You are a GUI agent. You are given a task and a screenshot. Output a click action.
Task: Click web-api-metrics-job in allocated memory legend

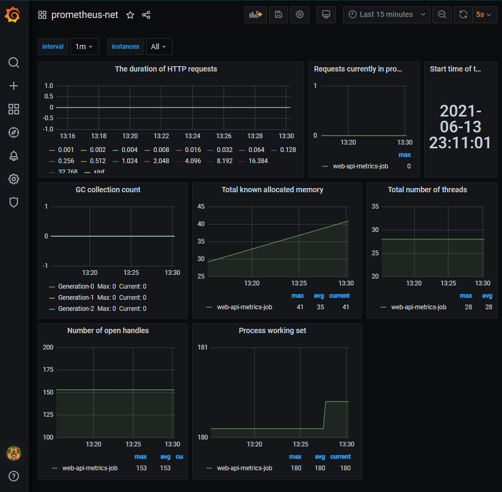pos(244,307)
